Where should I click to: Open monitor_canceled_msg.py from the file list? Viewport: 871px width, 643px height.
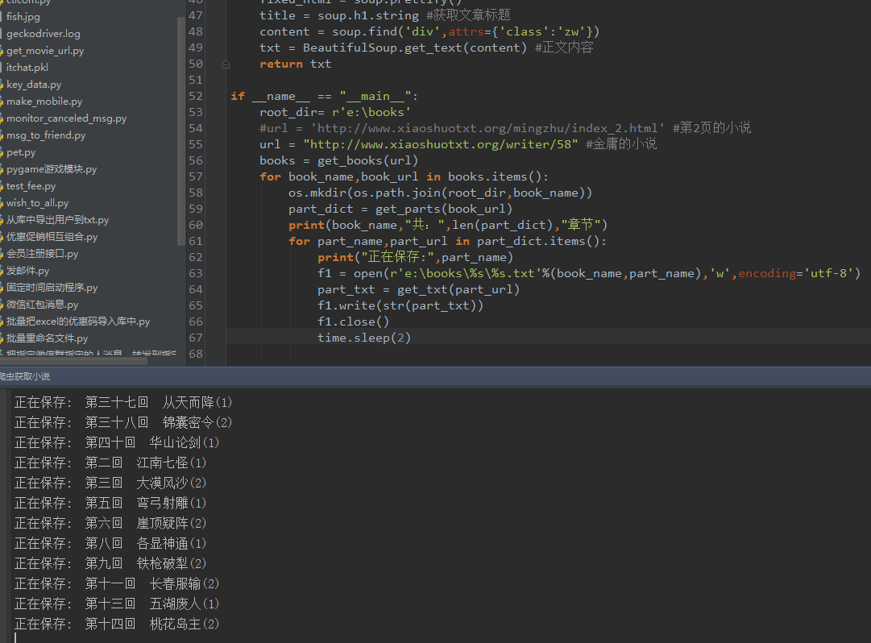(66, 118)
